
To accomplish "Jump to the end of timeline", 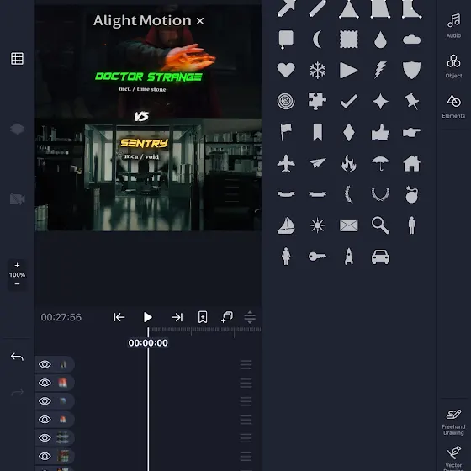I will [177, 317].
